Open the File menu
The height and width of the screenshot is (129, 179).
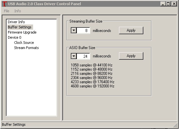click(6, 11)
